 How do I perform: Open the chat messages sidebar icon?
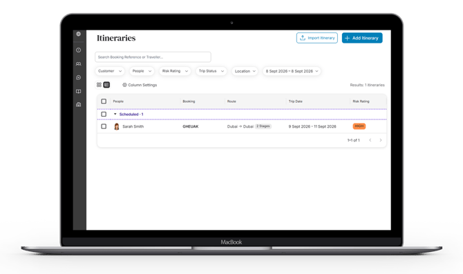(x=78, y=77)
